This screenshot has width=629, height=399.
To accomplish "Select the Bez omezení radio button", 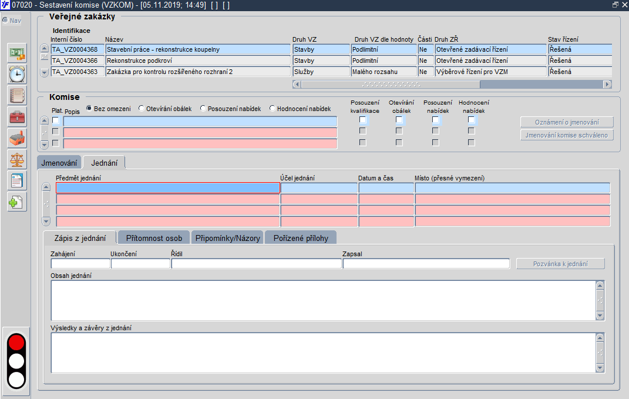I will (89, 108).
